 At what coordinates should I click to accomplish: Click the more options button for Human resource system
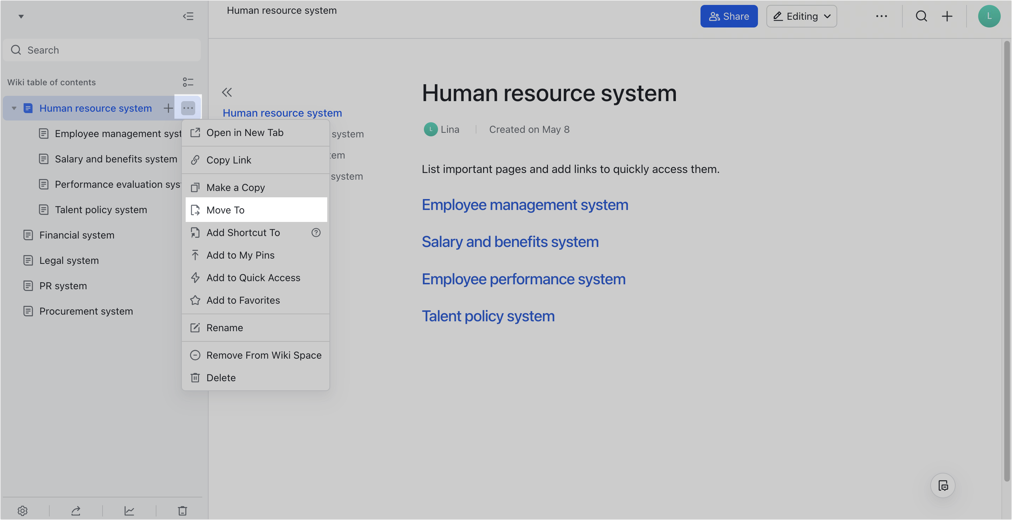pos(188,108)
